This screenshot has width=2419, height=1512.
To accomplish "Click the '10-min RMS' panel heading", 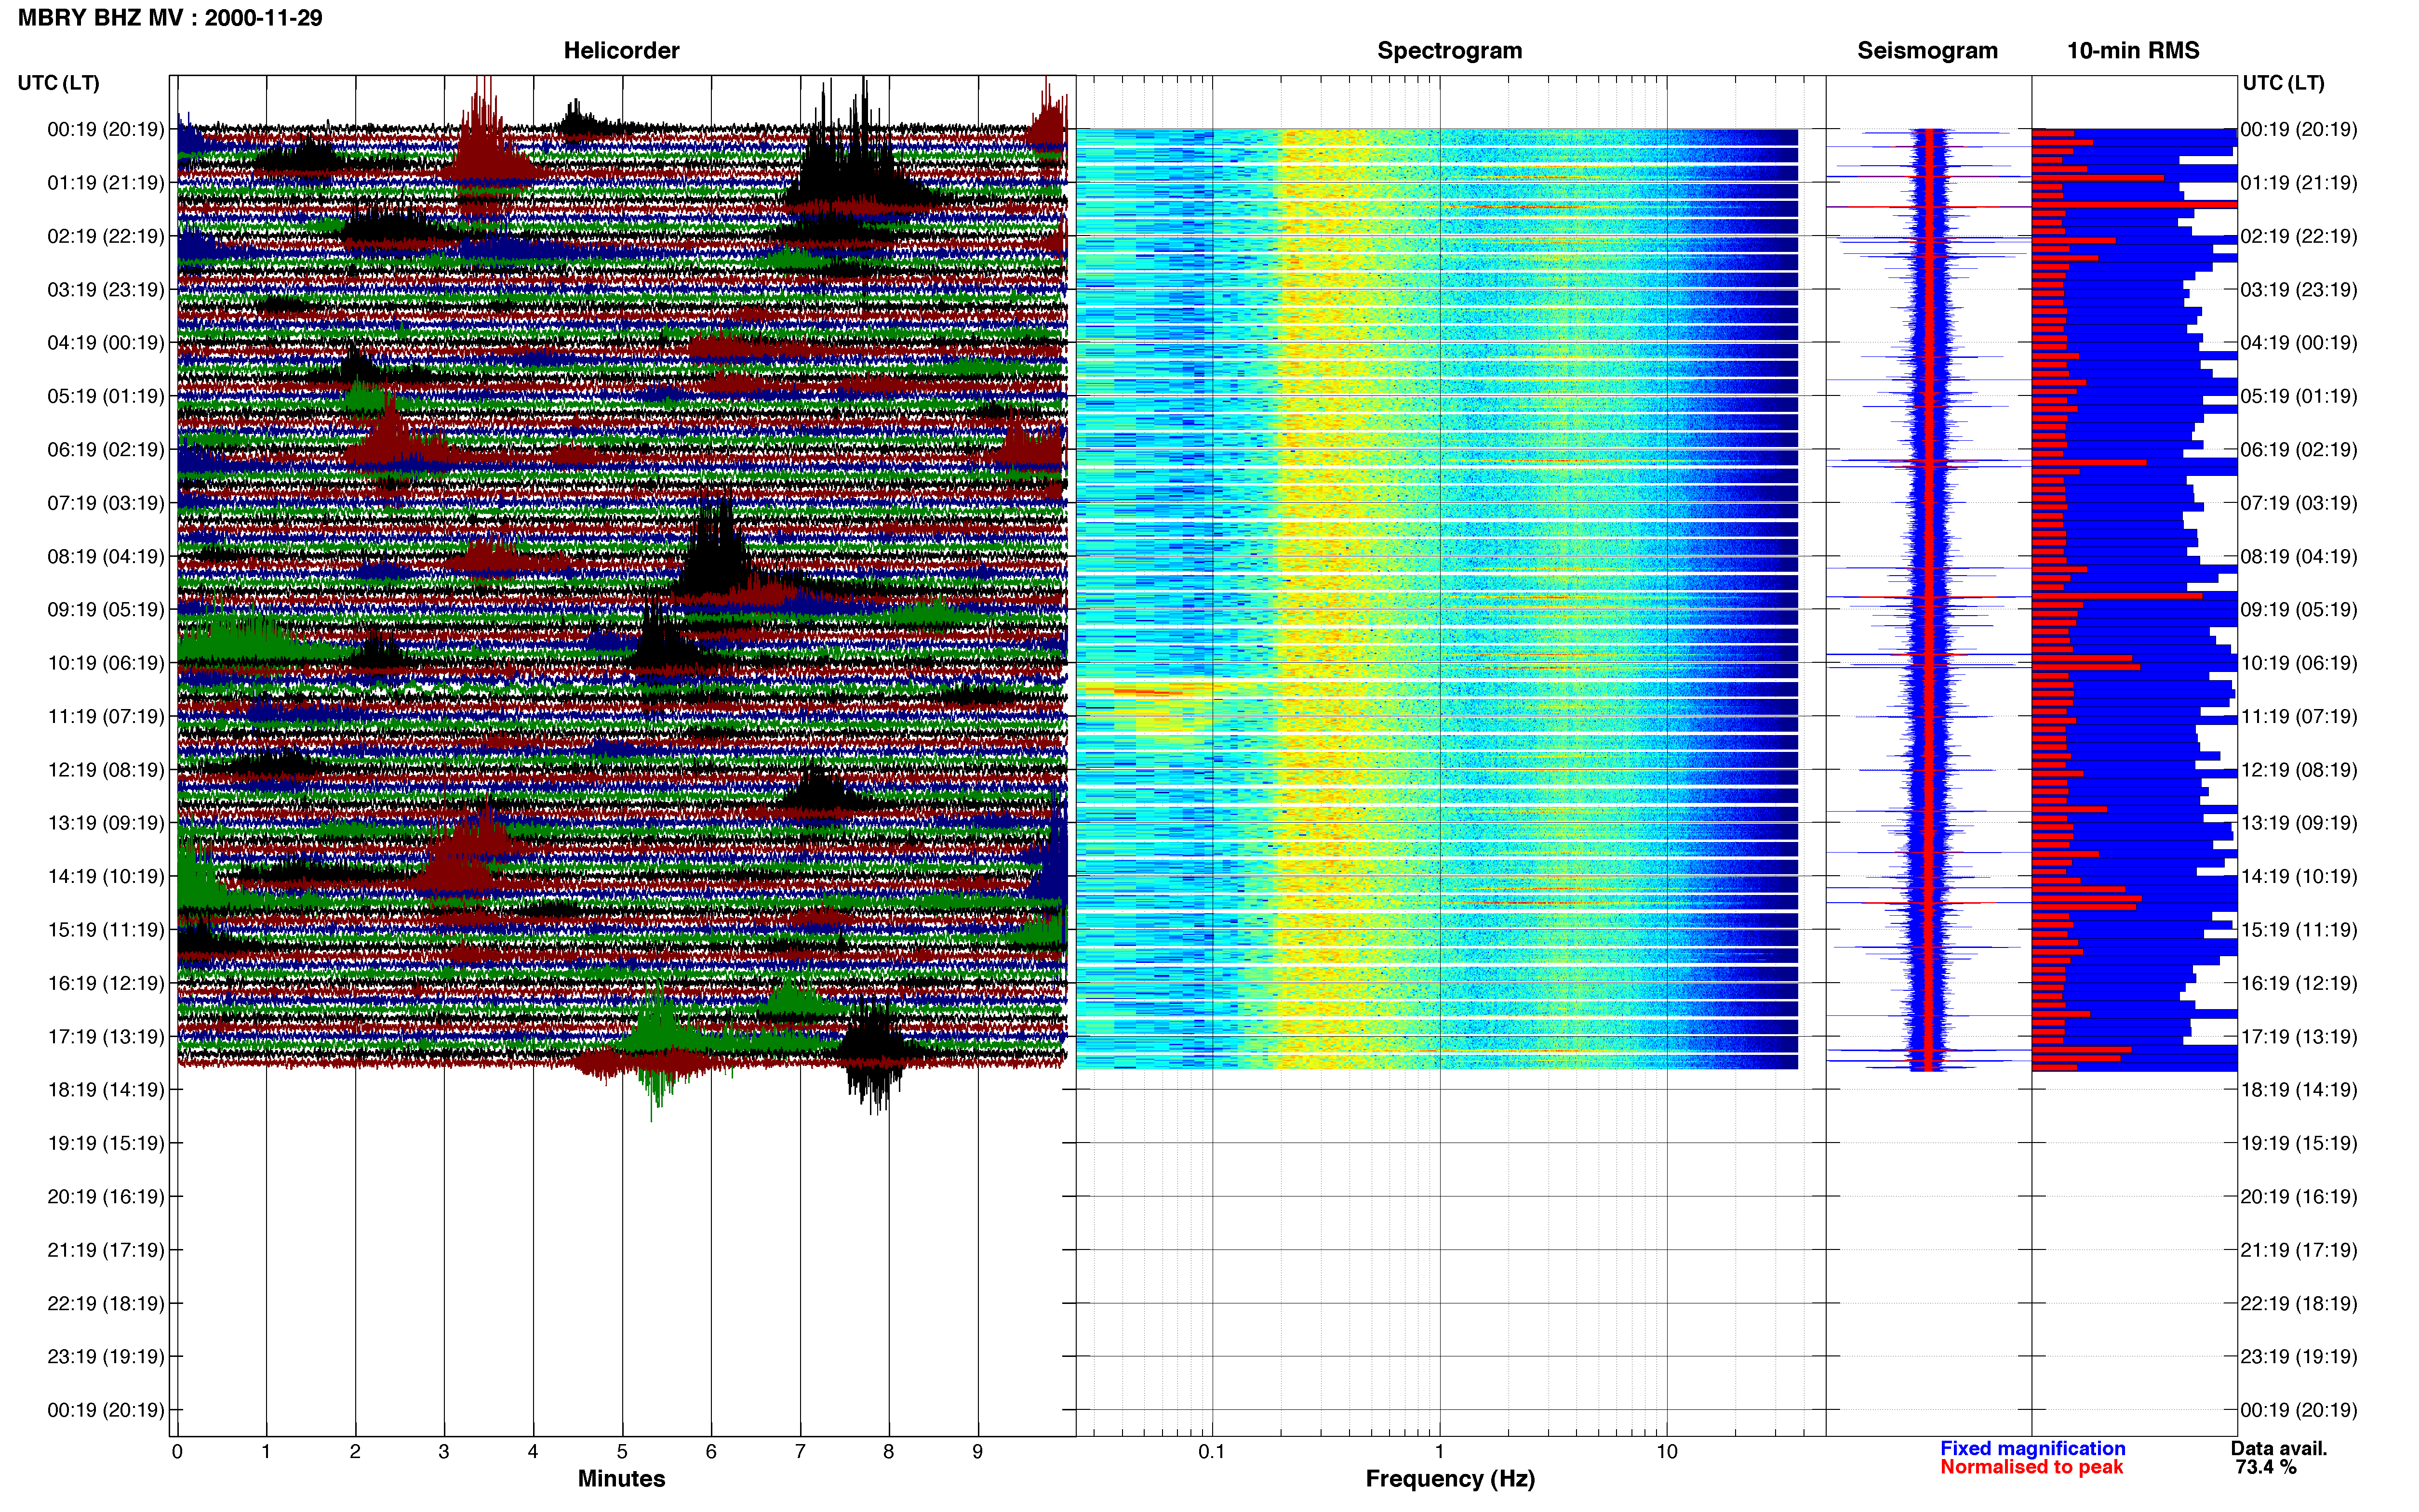I will 2133,50.
